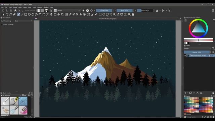Create a new document via toolbar icon
The height and width of the screenshot is (121, 215).
[3, 10]
